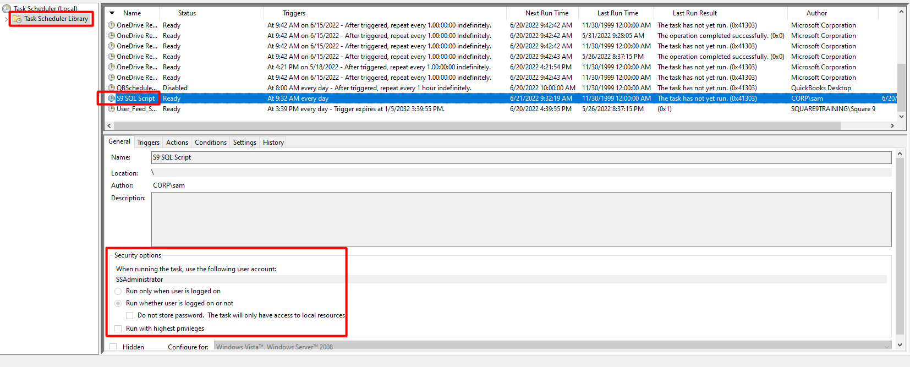The width and height of the screenshot is (910, 367).
Task: Click the Task Scheduler Library folder icon
Action: [x=17, y=19]
